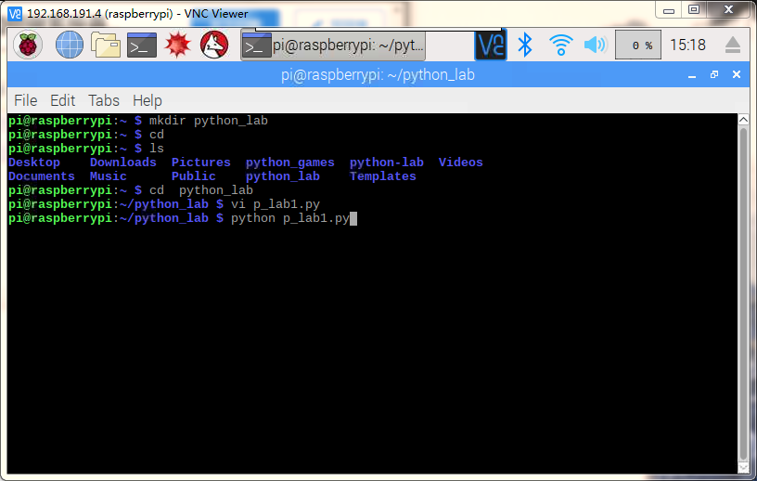
Task: Launch Terminal from the panel launcher
Action: click(142, 45)
